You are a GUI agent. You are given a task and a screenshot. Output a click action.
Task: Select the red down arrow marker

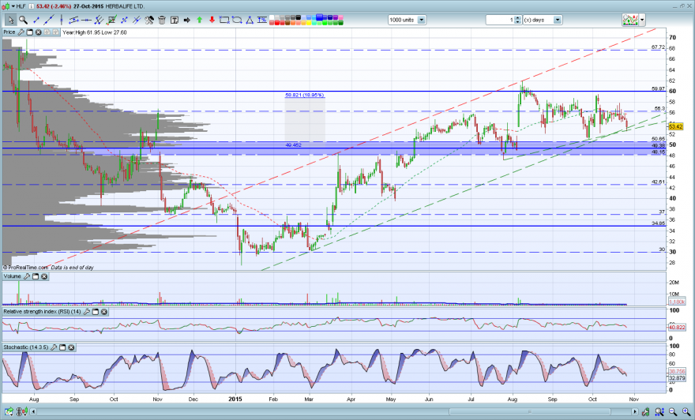(212, 20)
